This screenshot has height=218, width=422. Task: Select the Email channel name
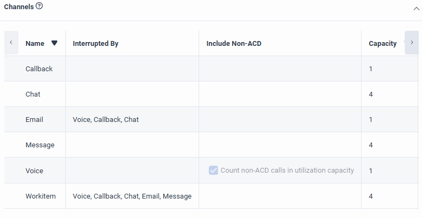(x=34, y=120)
